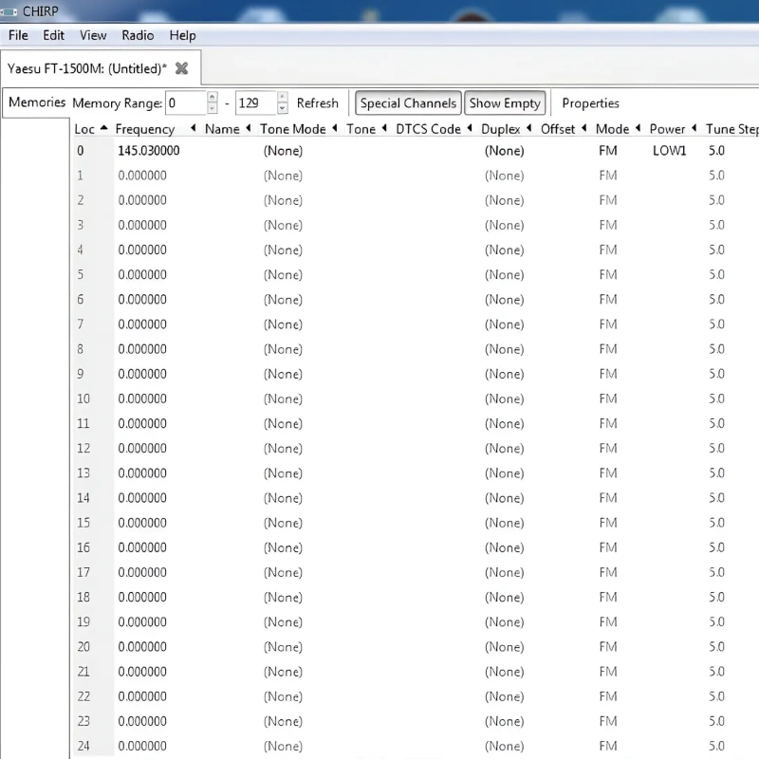The width and height of the screenshot is (759, 759).
Task: Click the Frequency column header
Action: (145, 129)
